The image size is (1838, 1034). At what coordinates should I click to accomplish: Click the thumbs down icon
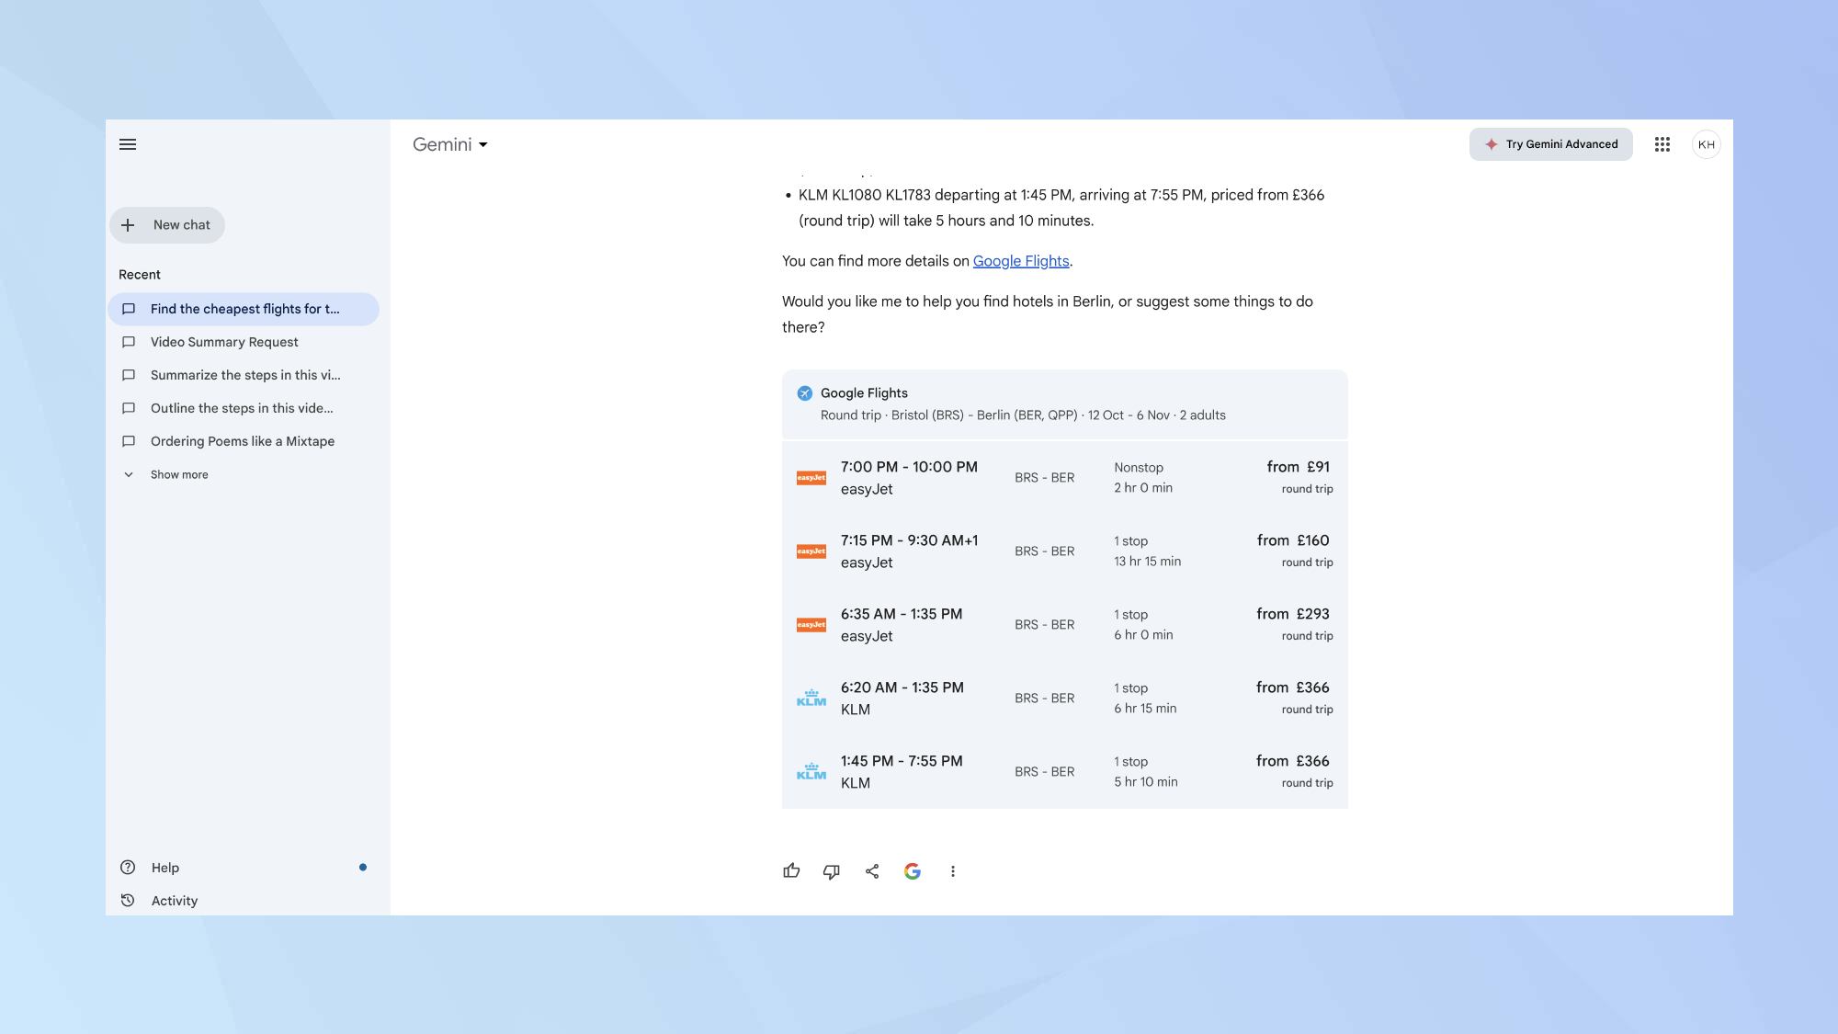[831, 869]
